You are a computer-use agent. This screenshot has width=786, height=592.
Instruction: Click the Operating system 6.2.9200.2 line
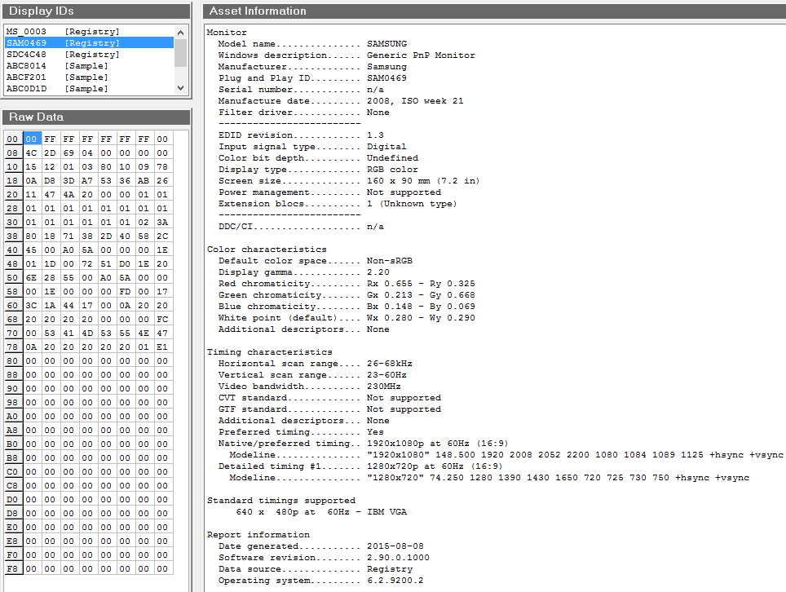[320, 581]
